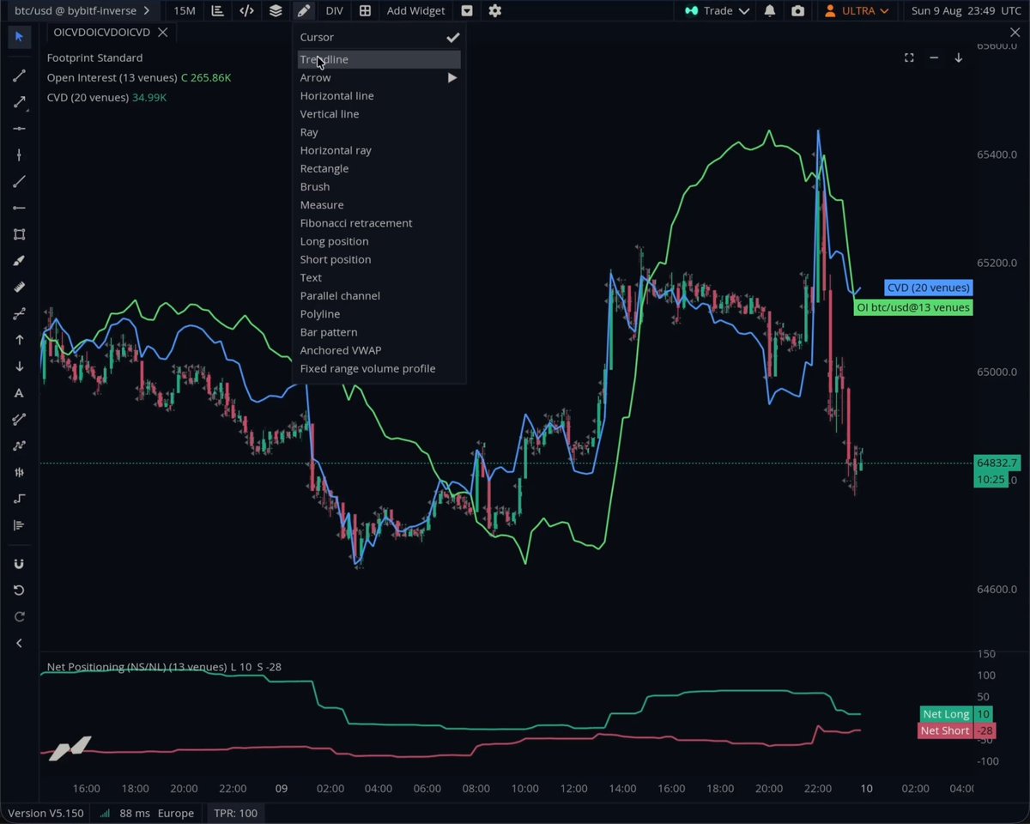This screenshot has height=824, width=1030.
Task: Open the code script editor icon
Action: pyautogui.click(x=246, y=11)
